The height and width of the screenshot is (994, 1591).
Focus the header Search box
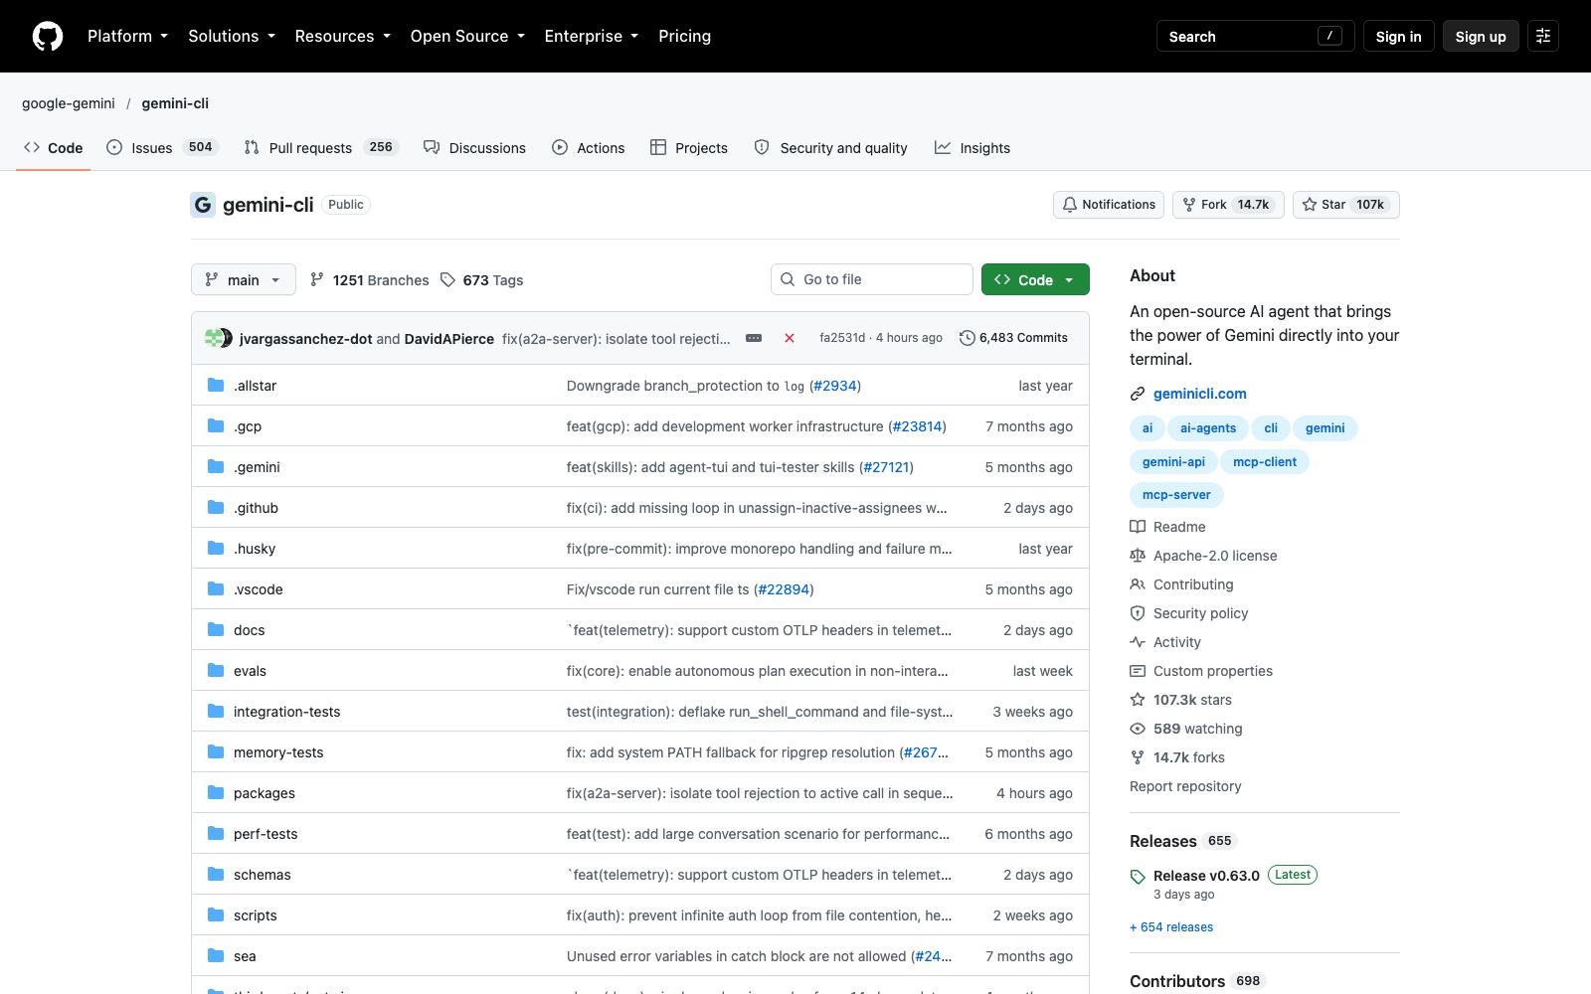[x=1255, y=36]
